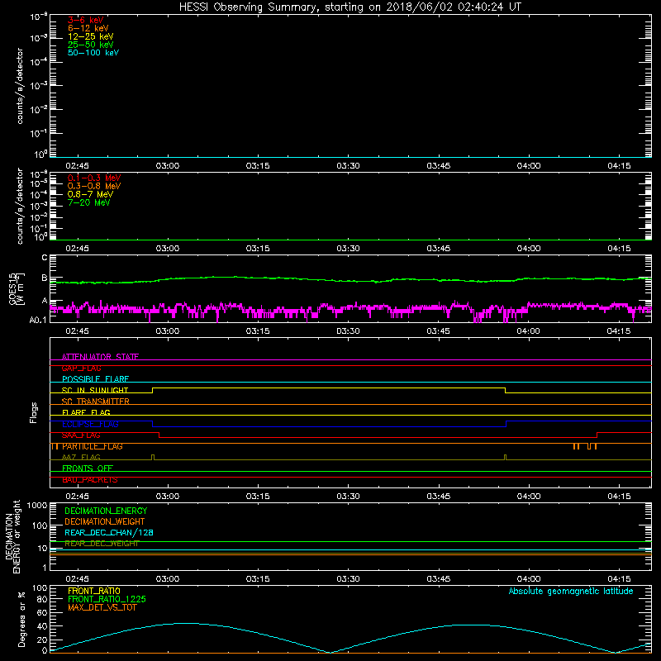Click the SC_IN_SUNLIGHT flag label

click(x=95, y=390)
